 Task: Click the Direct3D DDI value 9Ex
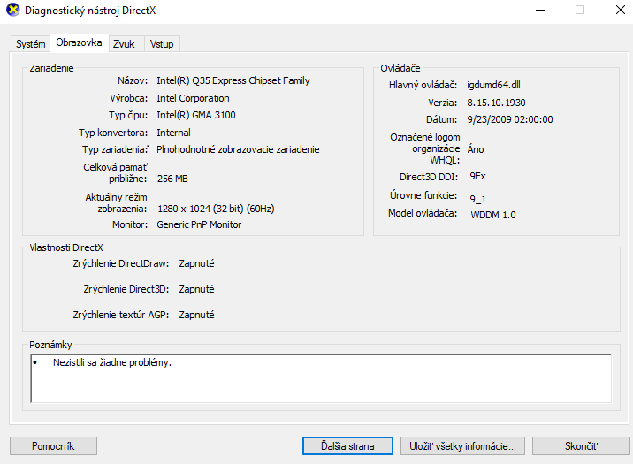(x=477, y=177)
